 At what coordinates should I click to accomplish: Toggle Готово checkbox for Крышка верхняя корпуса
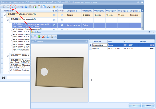62,25
